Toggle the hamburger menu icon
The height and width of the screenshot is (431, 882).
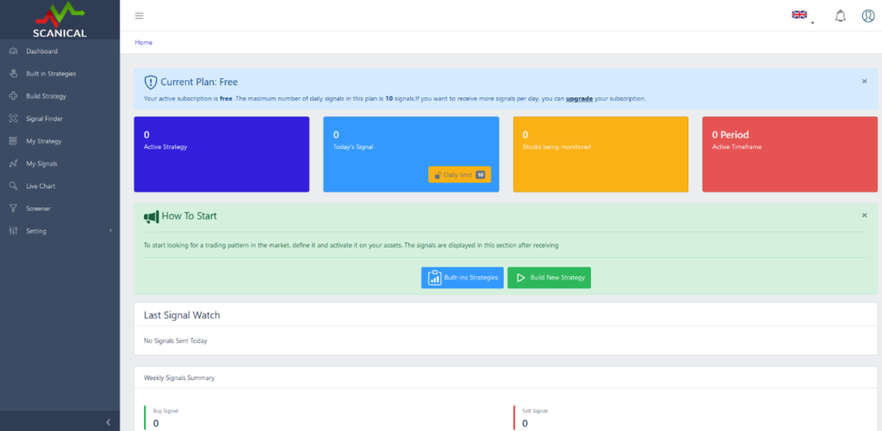[139, 15]
